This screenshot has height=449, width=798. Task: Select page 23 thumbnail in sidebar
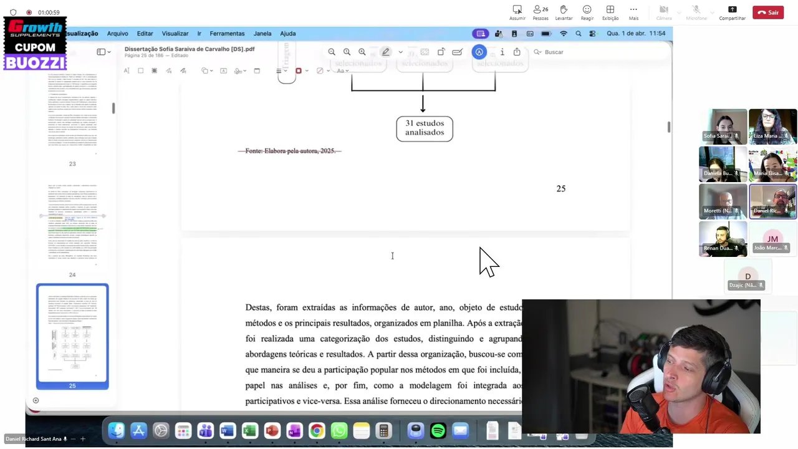72,113
